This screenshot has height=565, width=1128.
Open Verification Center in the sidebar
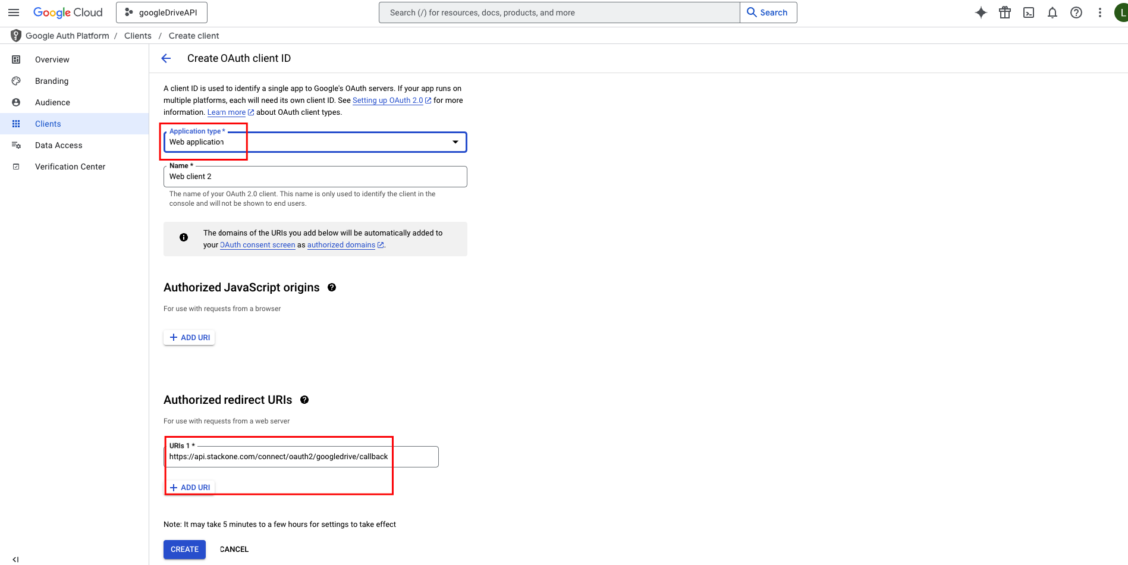click(74, 167)
